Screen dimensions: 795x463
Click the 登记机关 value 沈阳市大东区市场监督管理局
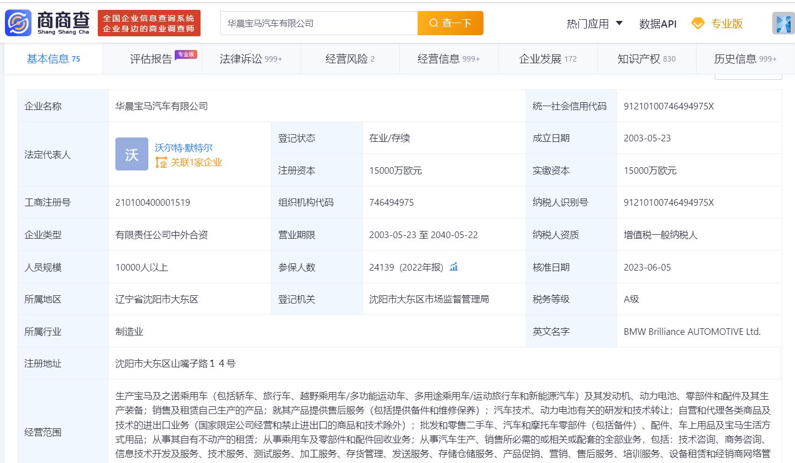pos(429,299)
